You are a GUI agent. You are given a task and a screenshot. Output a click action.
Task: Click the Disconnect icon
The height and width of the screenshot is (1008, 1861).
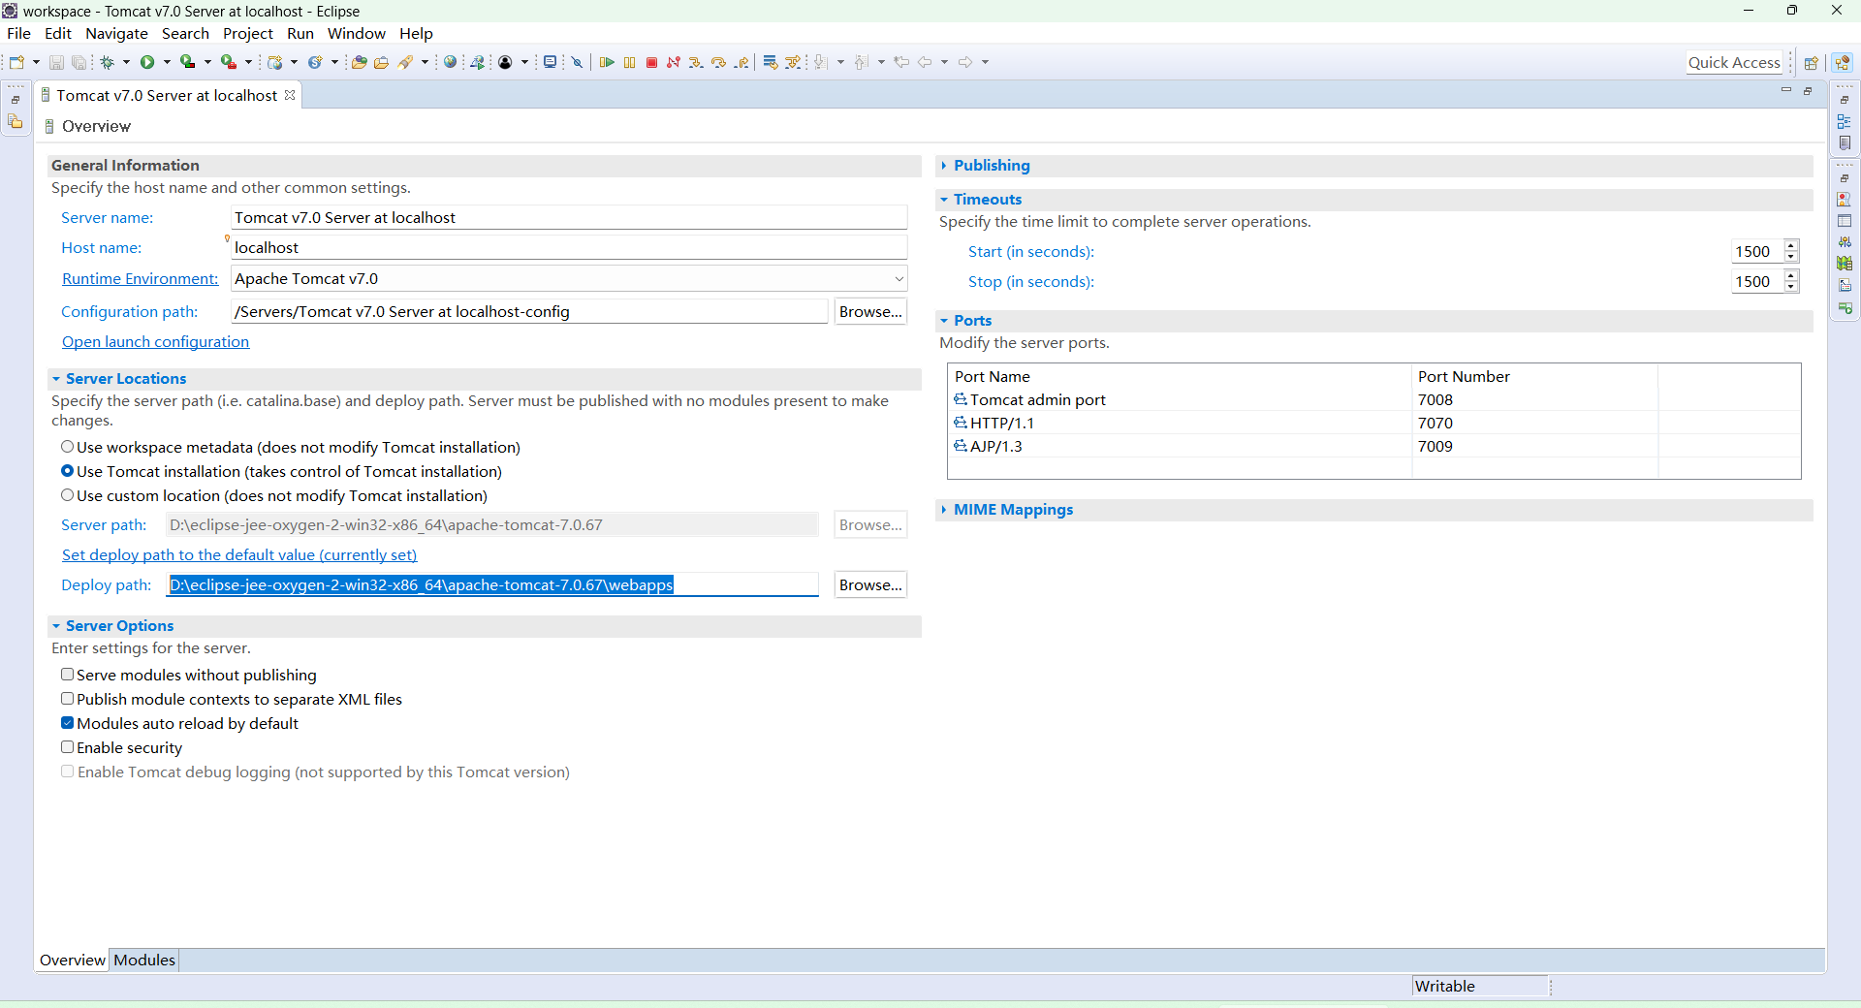(674, 62)
